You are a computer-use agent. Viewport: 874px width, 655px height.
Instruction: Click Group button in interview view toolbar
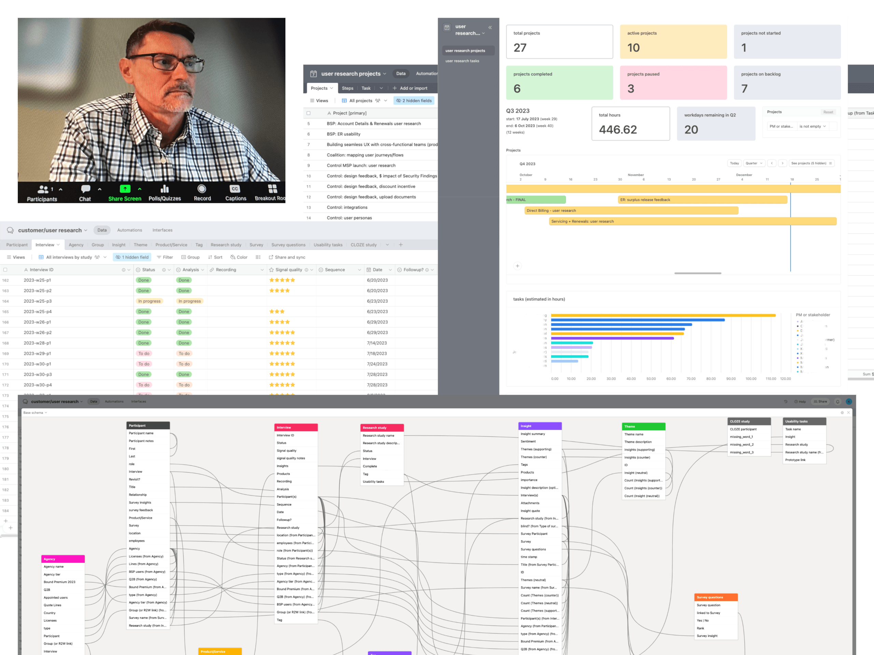pos(191,257)
